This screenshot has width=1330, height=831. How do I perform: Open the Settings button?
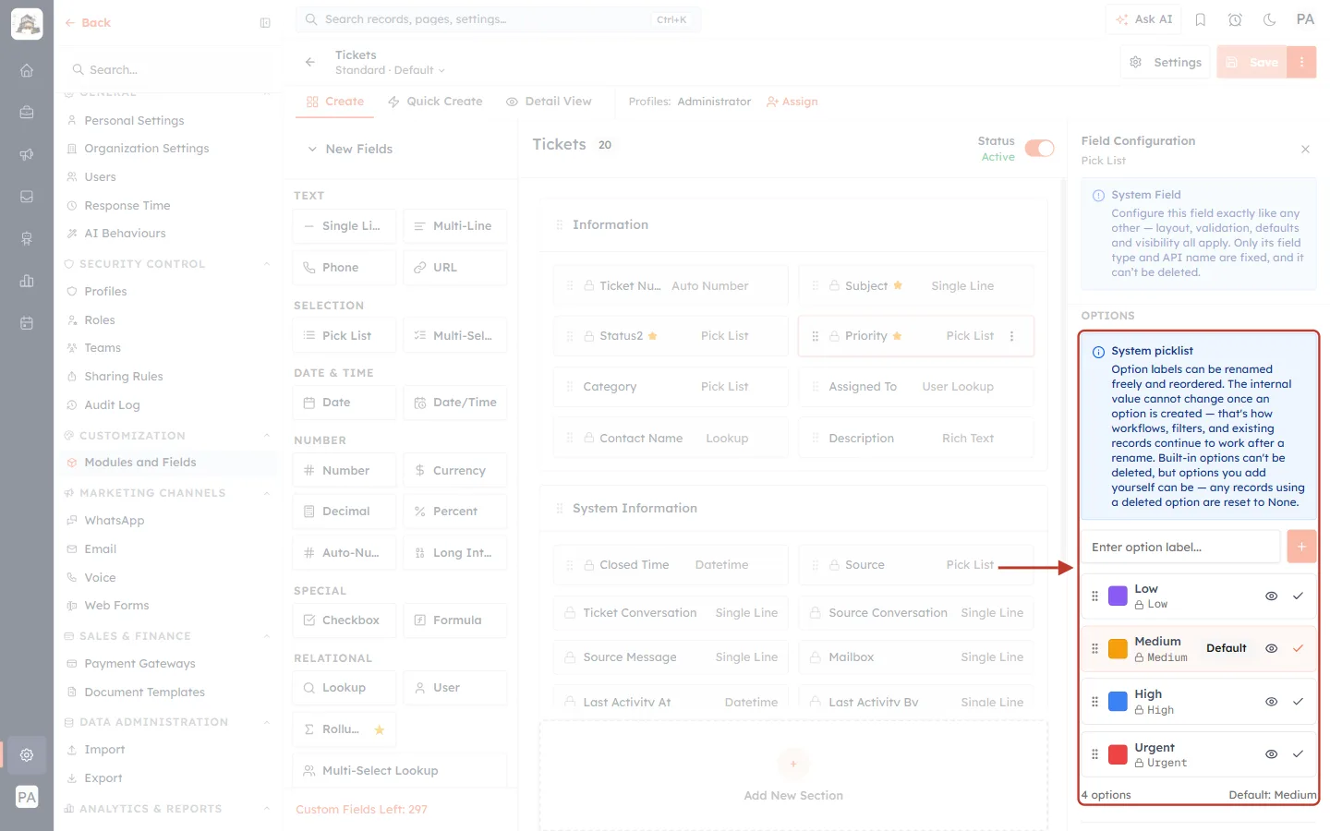[x=1166, y=62]
